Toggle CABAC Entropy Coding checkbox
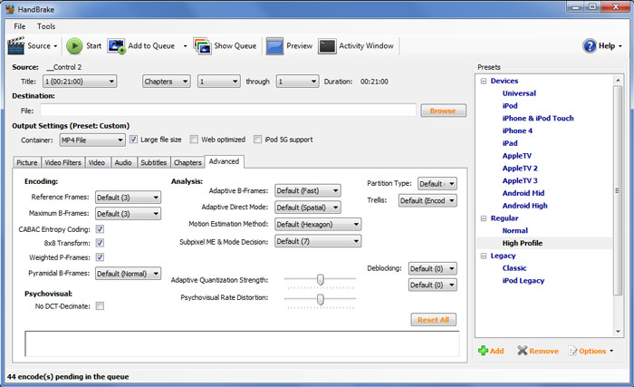The image size is (634, 387). pos(100,229)
